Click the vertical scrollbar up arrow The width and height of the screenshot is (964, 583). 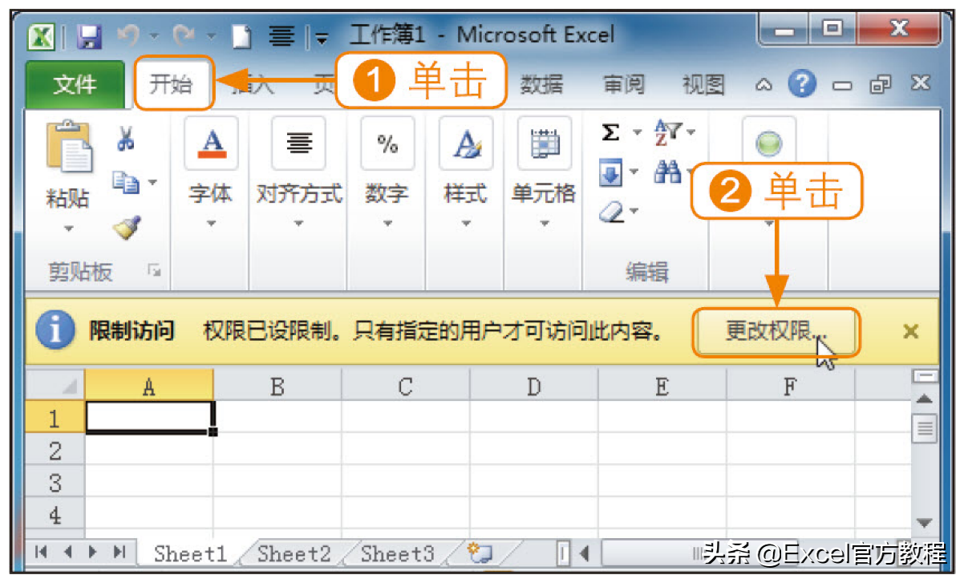click(x=925, y=399)
